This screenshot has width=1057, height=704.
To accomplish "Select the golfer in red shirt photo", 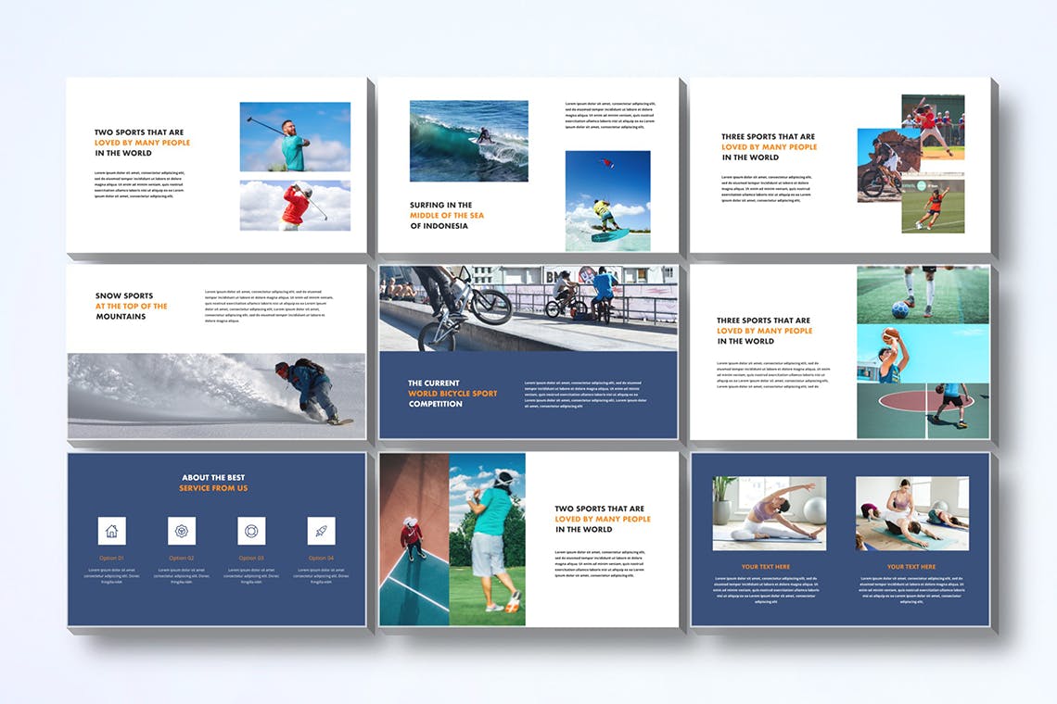I will [295, 205].
